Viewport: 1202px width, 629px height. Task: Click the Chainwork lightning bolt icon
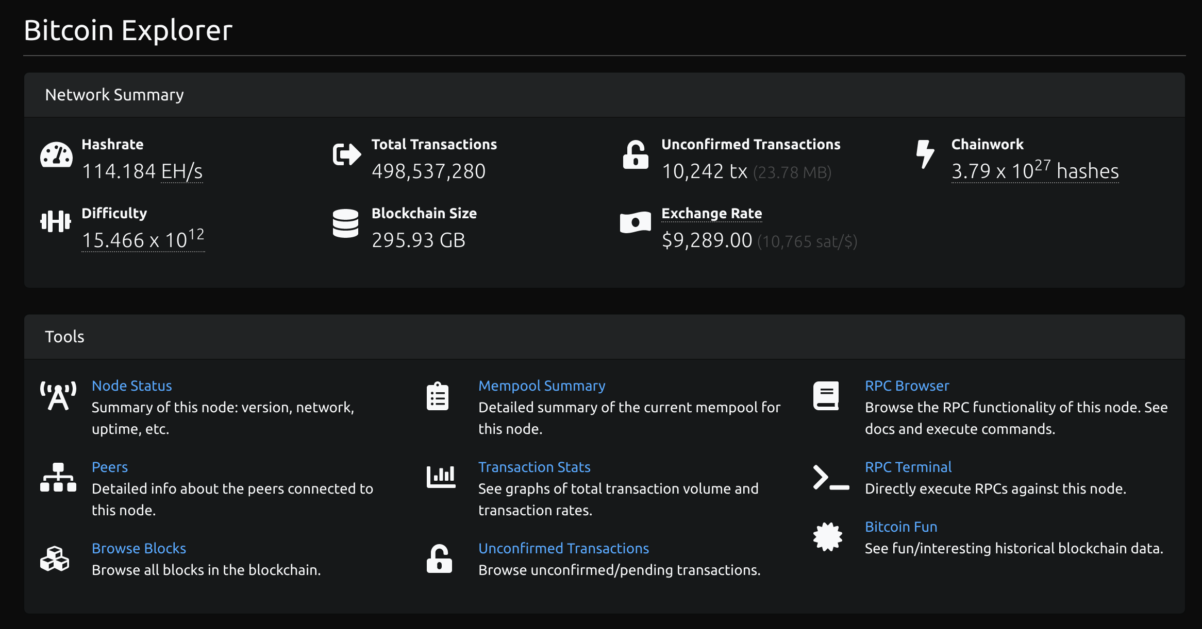[x=925, y=154]
